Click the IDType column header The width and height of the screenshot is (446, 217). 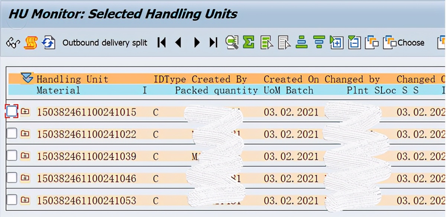point(170,79)
